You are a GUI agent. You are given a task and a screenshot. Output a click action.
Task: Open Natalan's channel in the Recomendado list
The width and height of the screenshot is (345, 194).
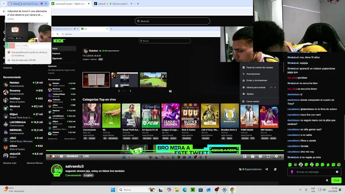coord(23,84)
